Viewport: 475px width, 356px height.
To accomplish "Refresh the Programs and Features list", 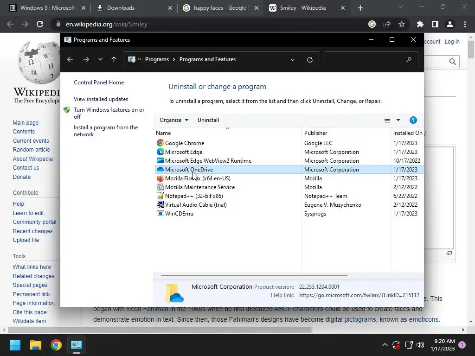I will point(309,60).
